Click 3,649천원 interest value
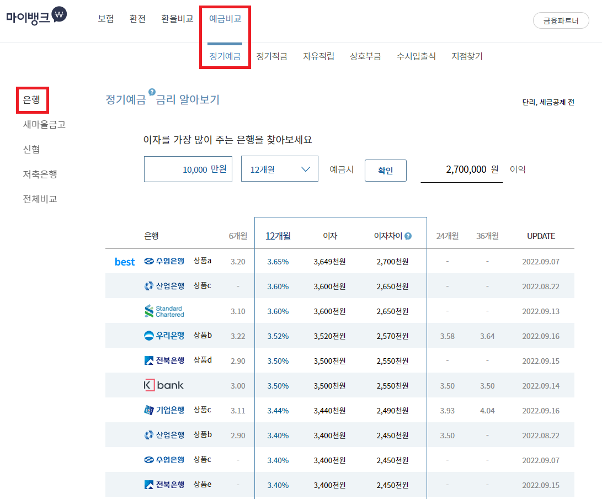Viewport: 602px width, 499px height. click(329, 262)
